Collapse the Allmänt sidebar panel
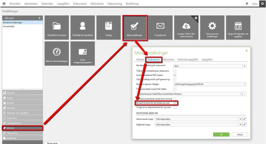 pyautogui.click(x=39, y=18)
